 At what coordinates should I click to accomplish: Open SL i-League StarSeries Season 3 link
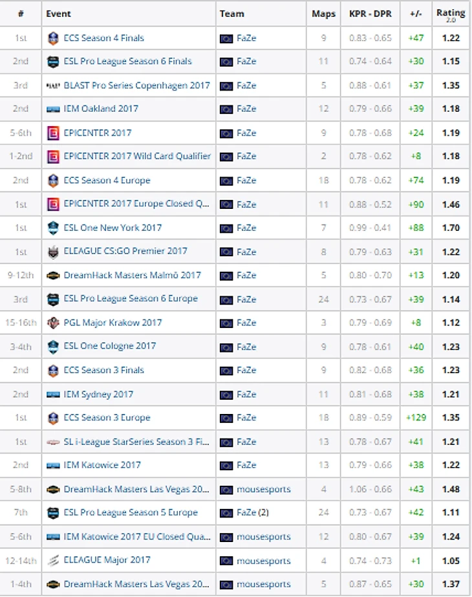pos(136,442)
